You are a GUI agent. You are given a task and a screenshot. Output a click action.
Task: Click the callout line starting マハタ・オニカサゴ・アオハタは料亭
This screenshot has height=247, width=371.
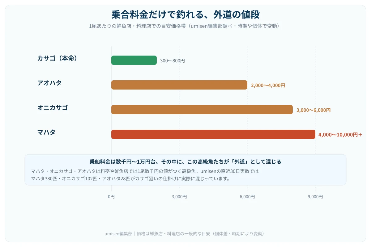tap(145, 171)
